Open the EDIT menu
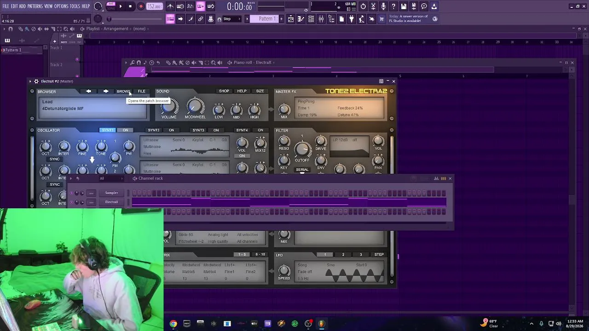The image size is (589, 331). coord(14,6)
